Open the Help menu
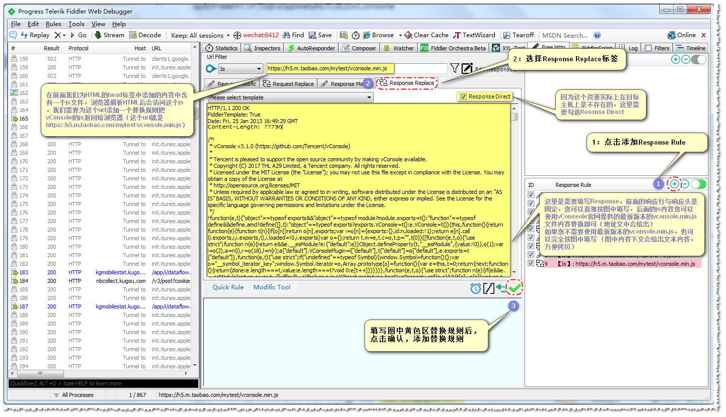Image resolution: width=726 pixels, height=417 pixels. 119,24
